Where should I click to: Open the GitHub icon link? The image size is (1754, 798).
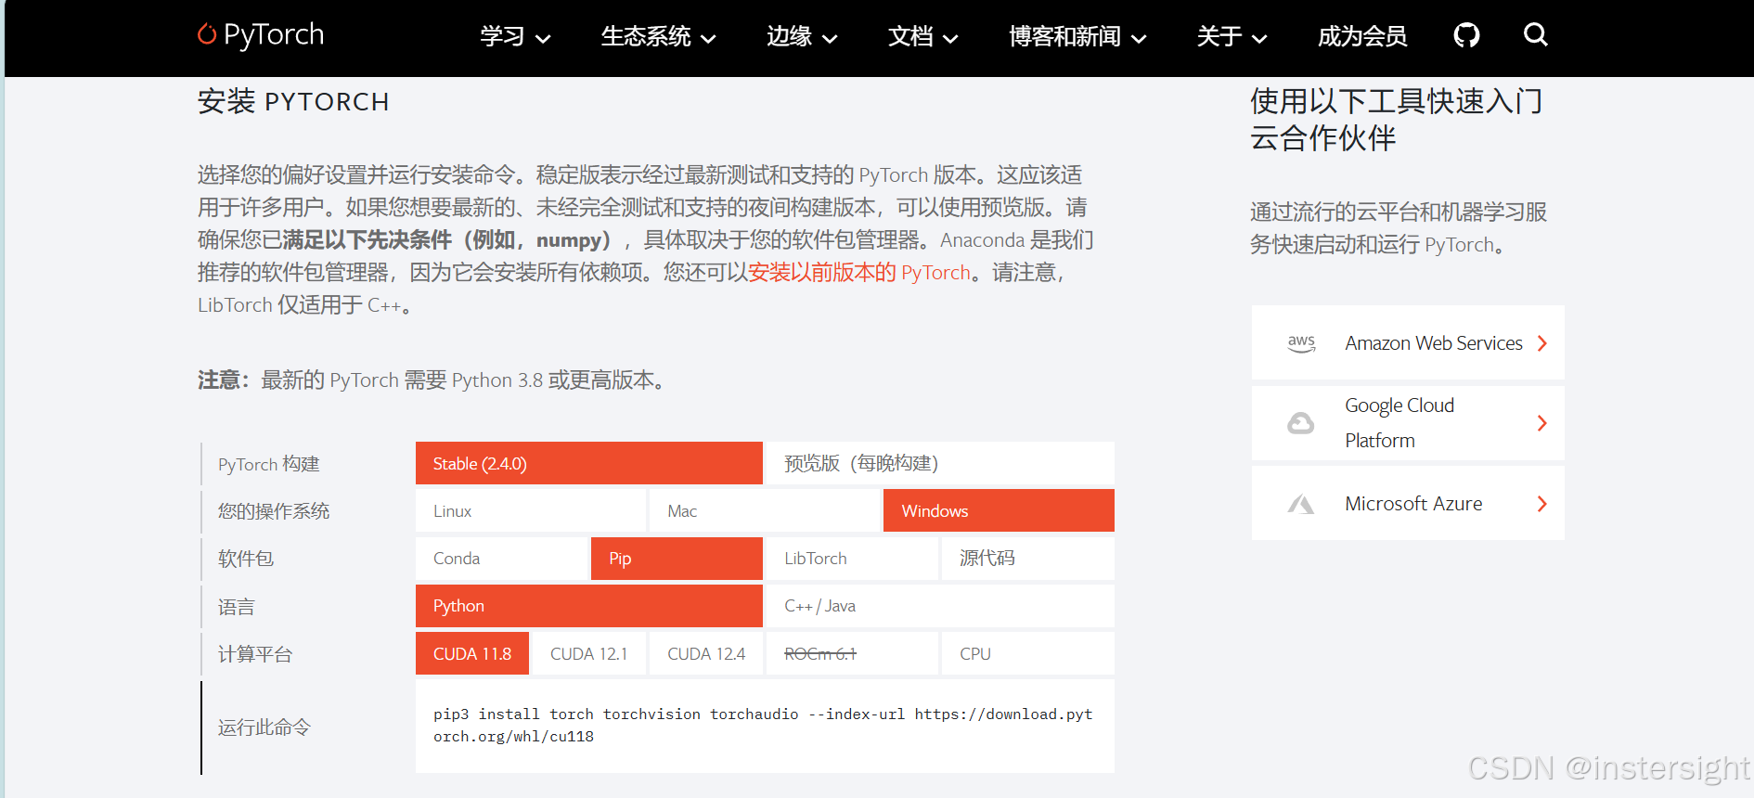click(x=1466, y=35)
